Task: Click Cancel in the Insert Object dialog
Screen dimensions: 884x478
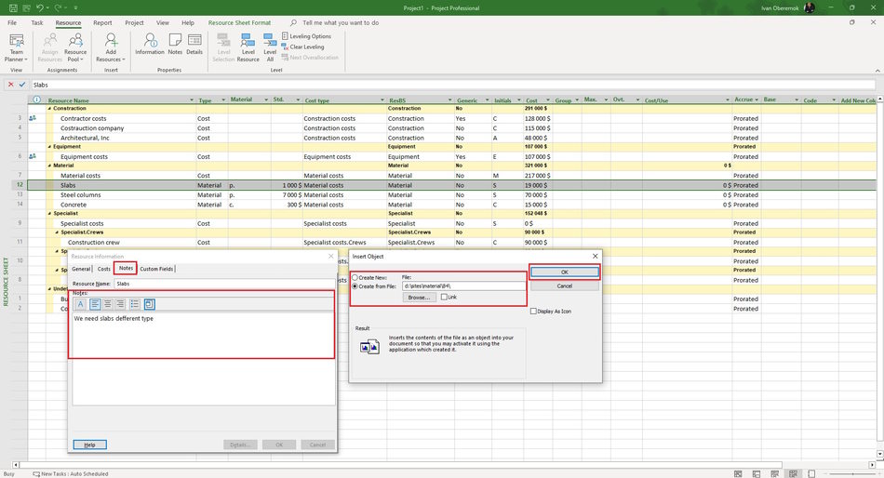Action: click(x=564, y=285)
